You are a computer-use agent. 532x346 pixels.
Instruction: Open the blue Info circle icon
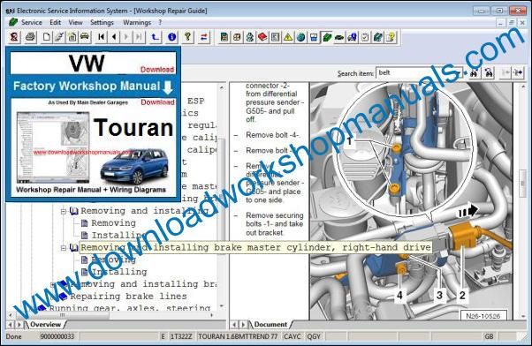[172, 36]
